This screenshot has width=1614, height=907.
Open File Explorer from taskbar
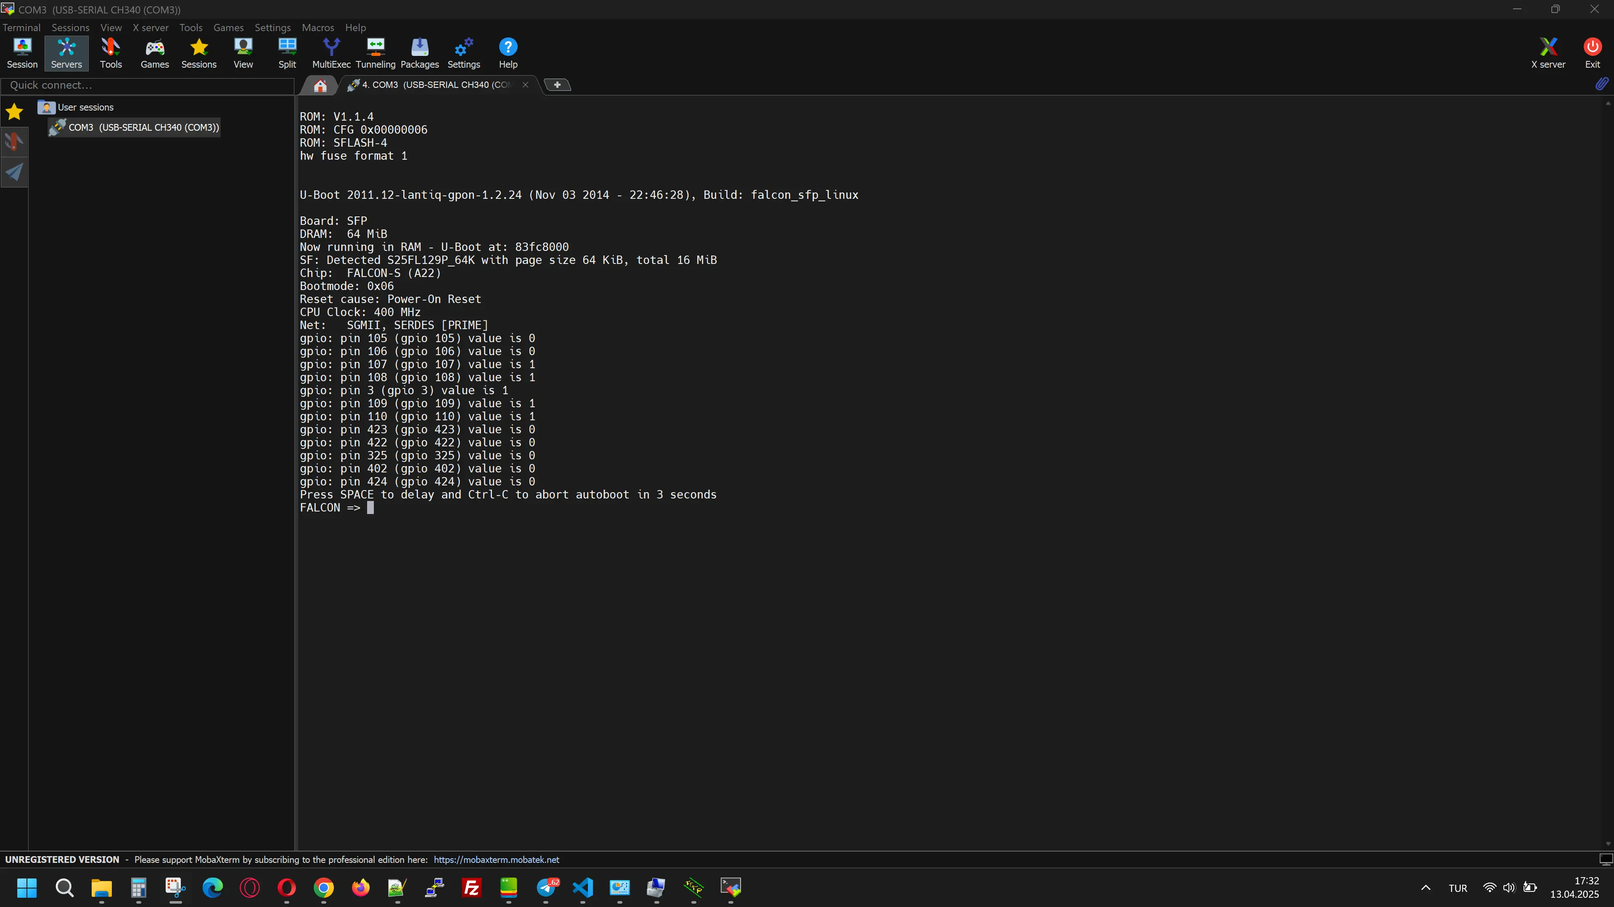(x=101, y=888)
